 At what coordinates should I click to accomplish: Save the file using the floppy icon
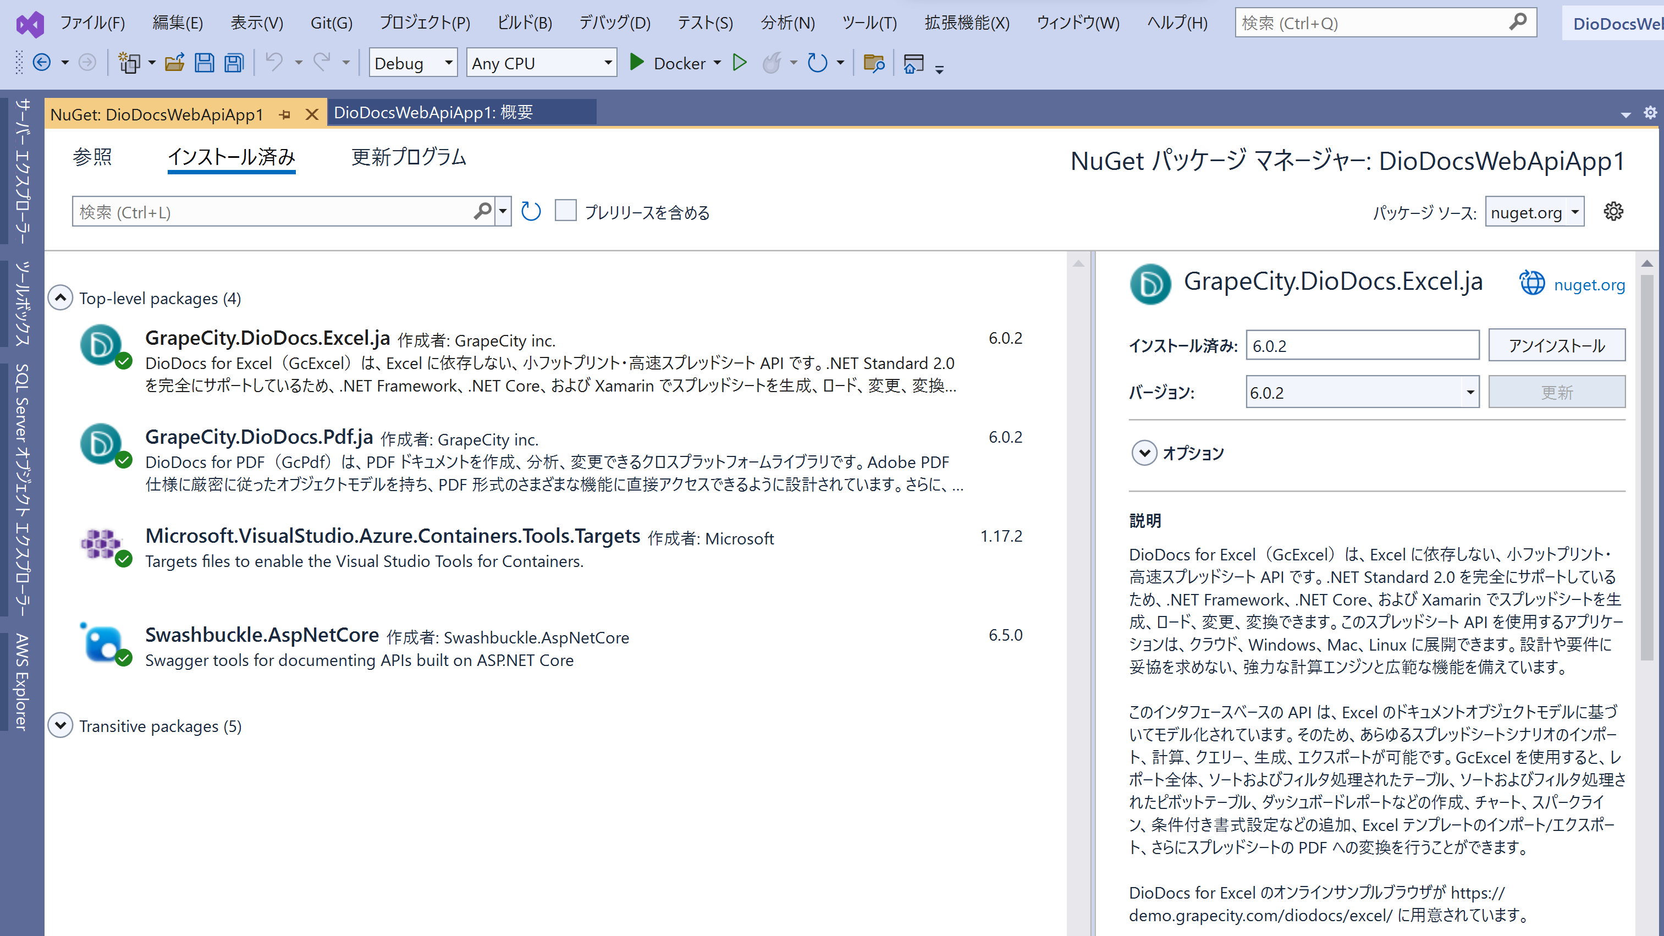tap(204, 63)
